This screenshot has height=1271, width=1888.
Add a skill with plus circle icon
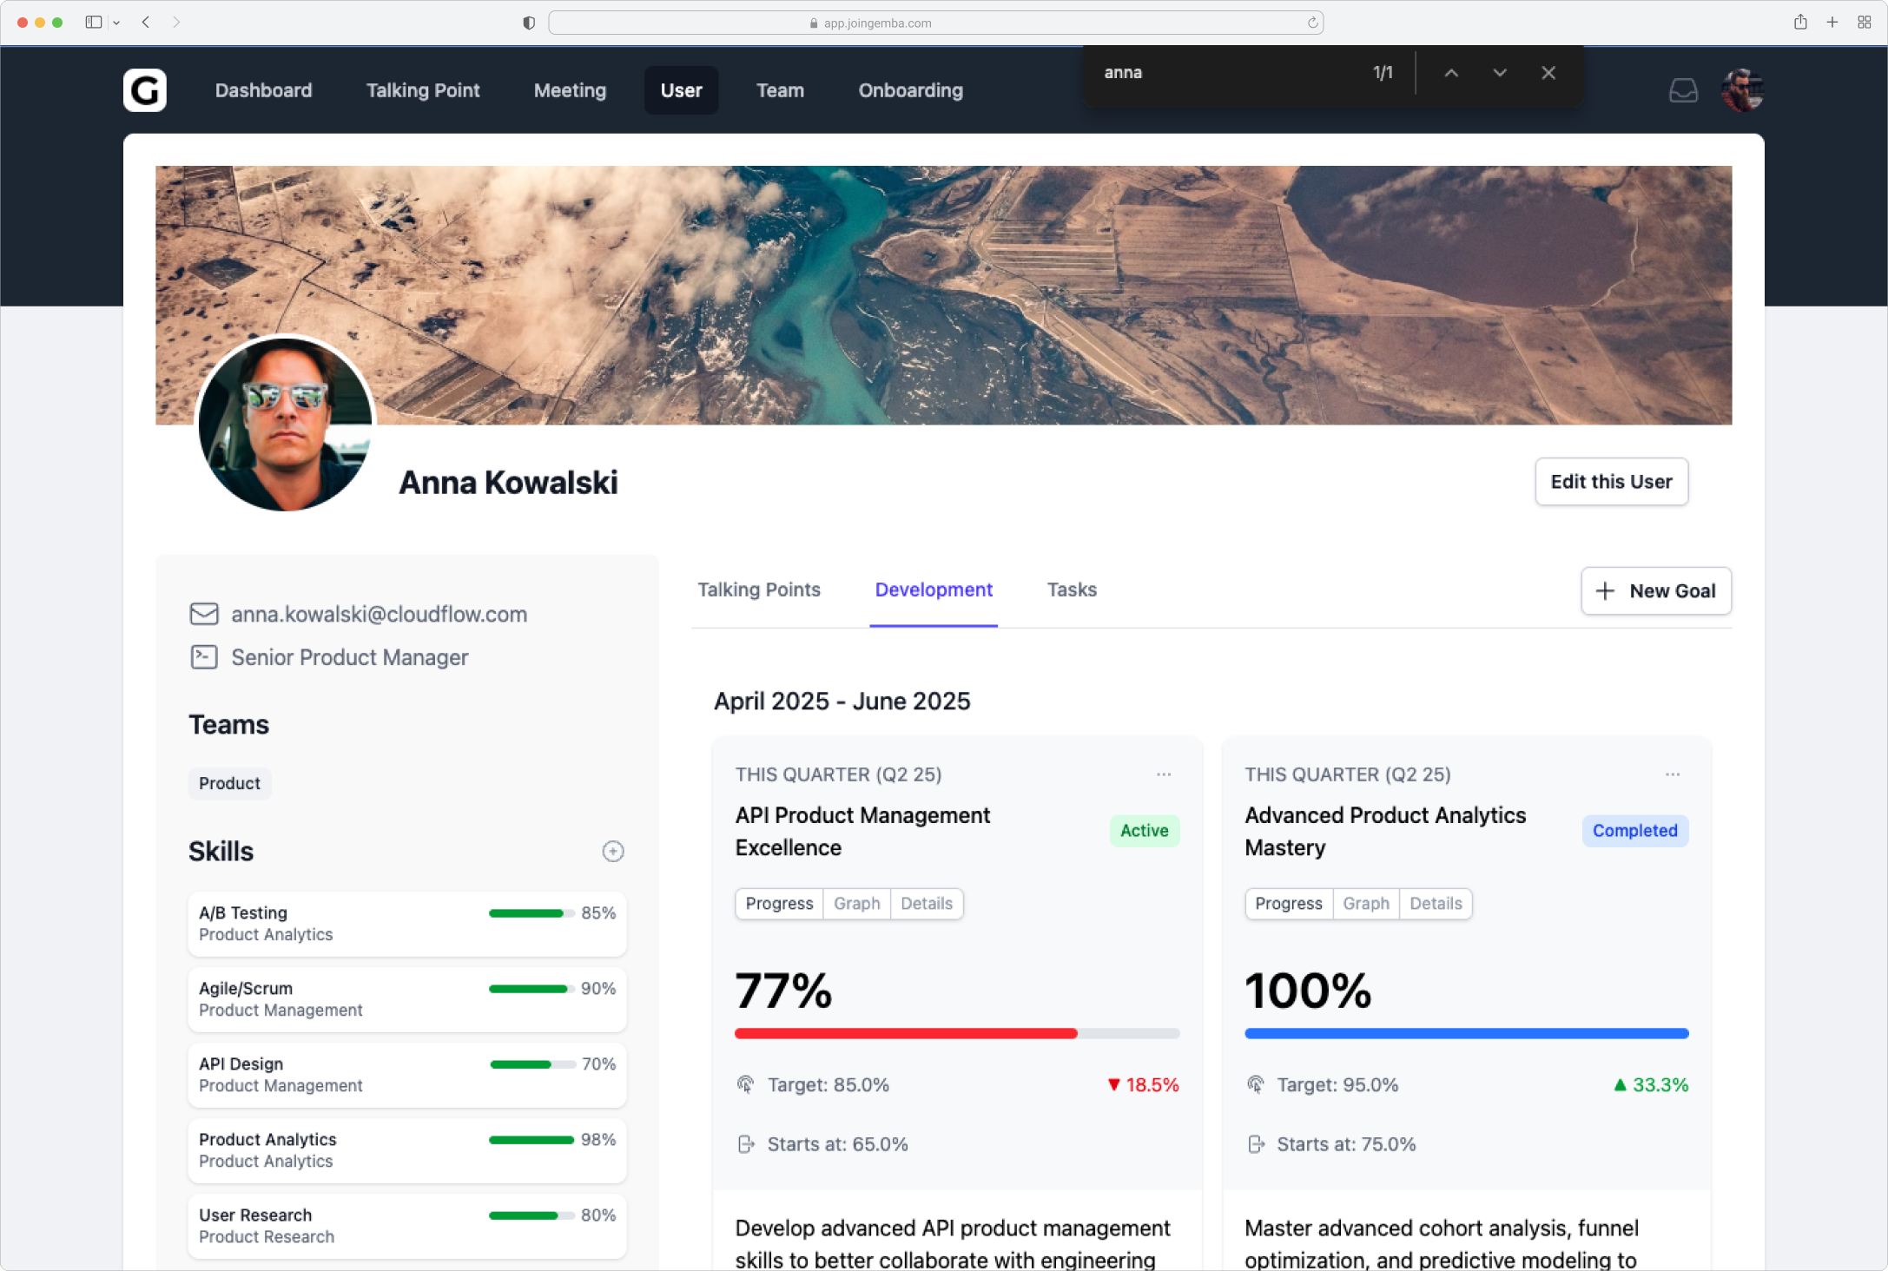click(613, 851)
